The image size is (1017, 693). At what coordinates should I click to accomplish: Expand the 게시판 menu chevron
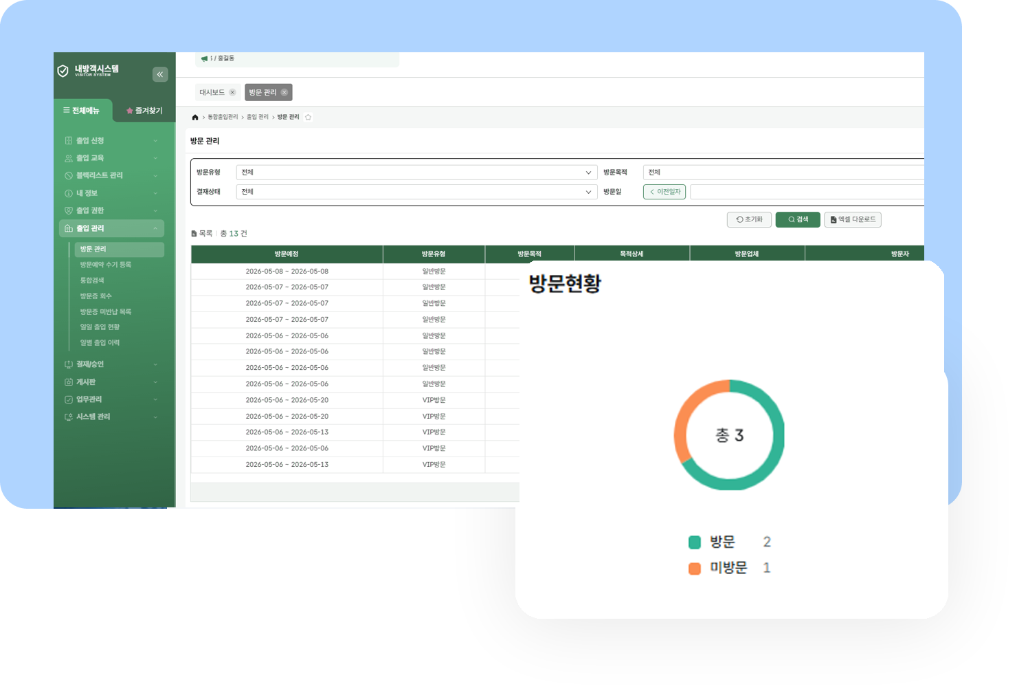pyautogui.click(x=155, y=382)
